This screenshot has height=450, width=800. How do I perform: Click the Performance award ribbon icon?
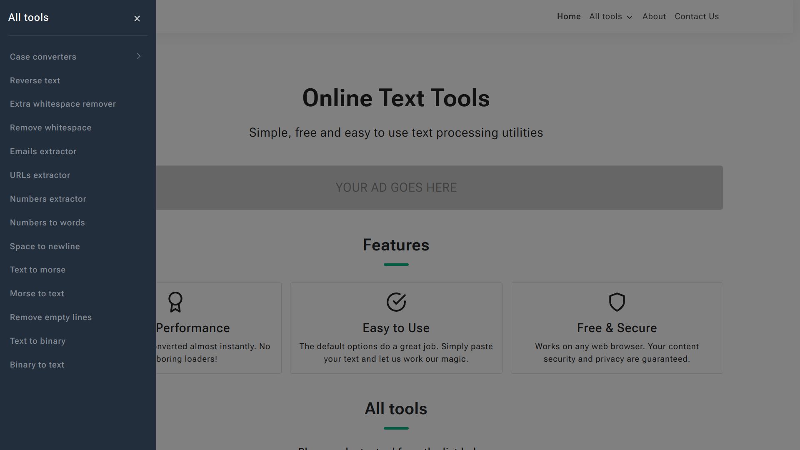coord(175,302)
